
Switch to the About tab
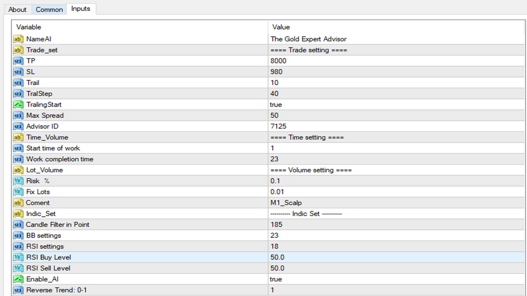(x=17, y=10)
